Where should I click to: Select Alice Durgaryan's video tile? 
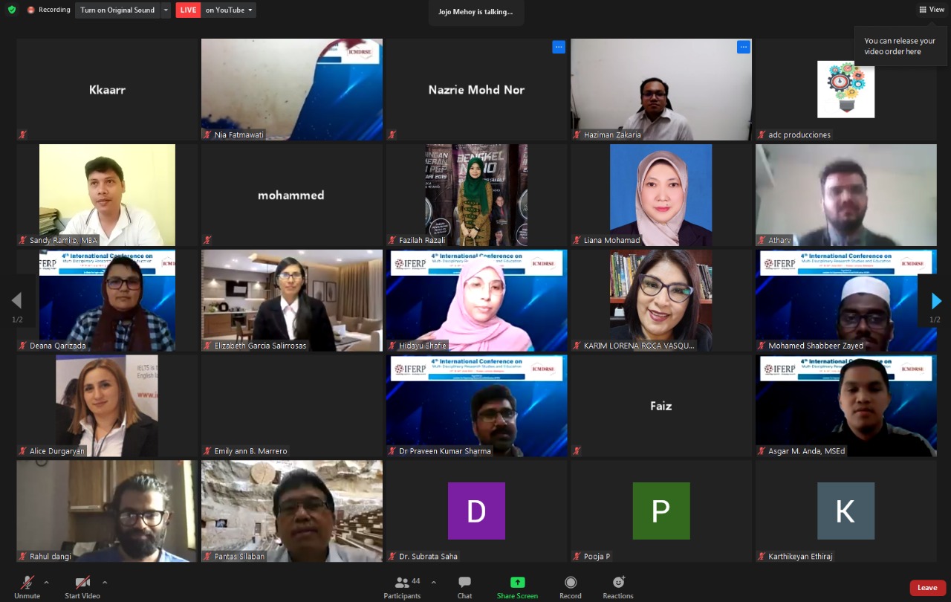click(x=107, y=406)
